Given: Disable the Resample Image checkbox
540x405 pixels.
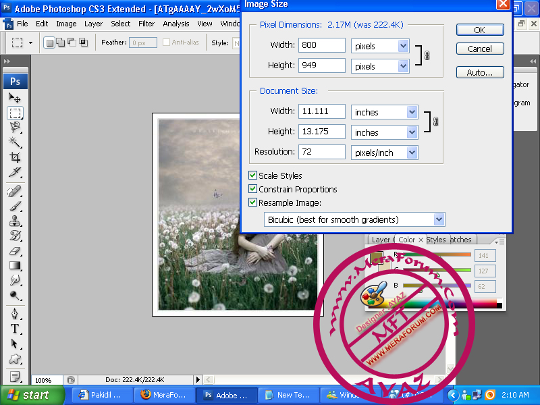Looking at the screenshot, I should click(x=253, y=202).
